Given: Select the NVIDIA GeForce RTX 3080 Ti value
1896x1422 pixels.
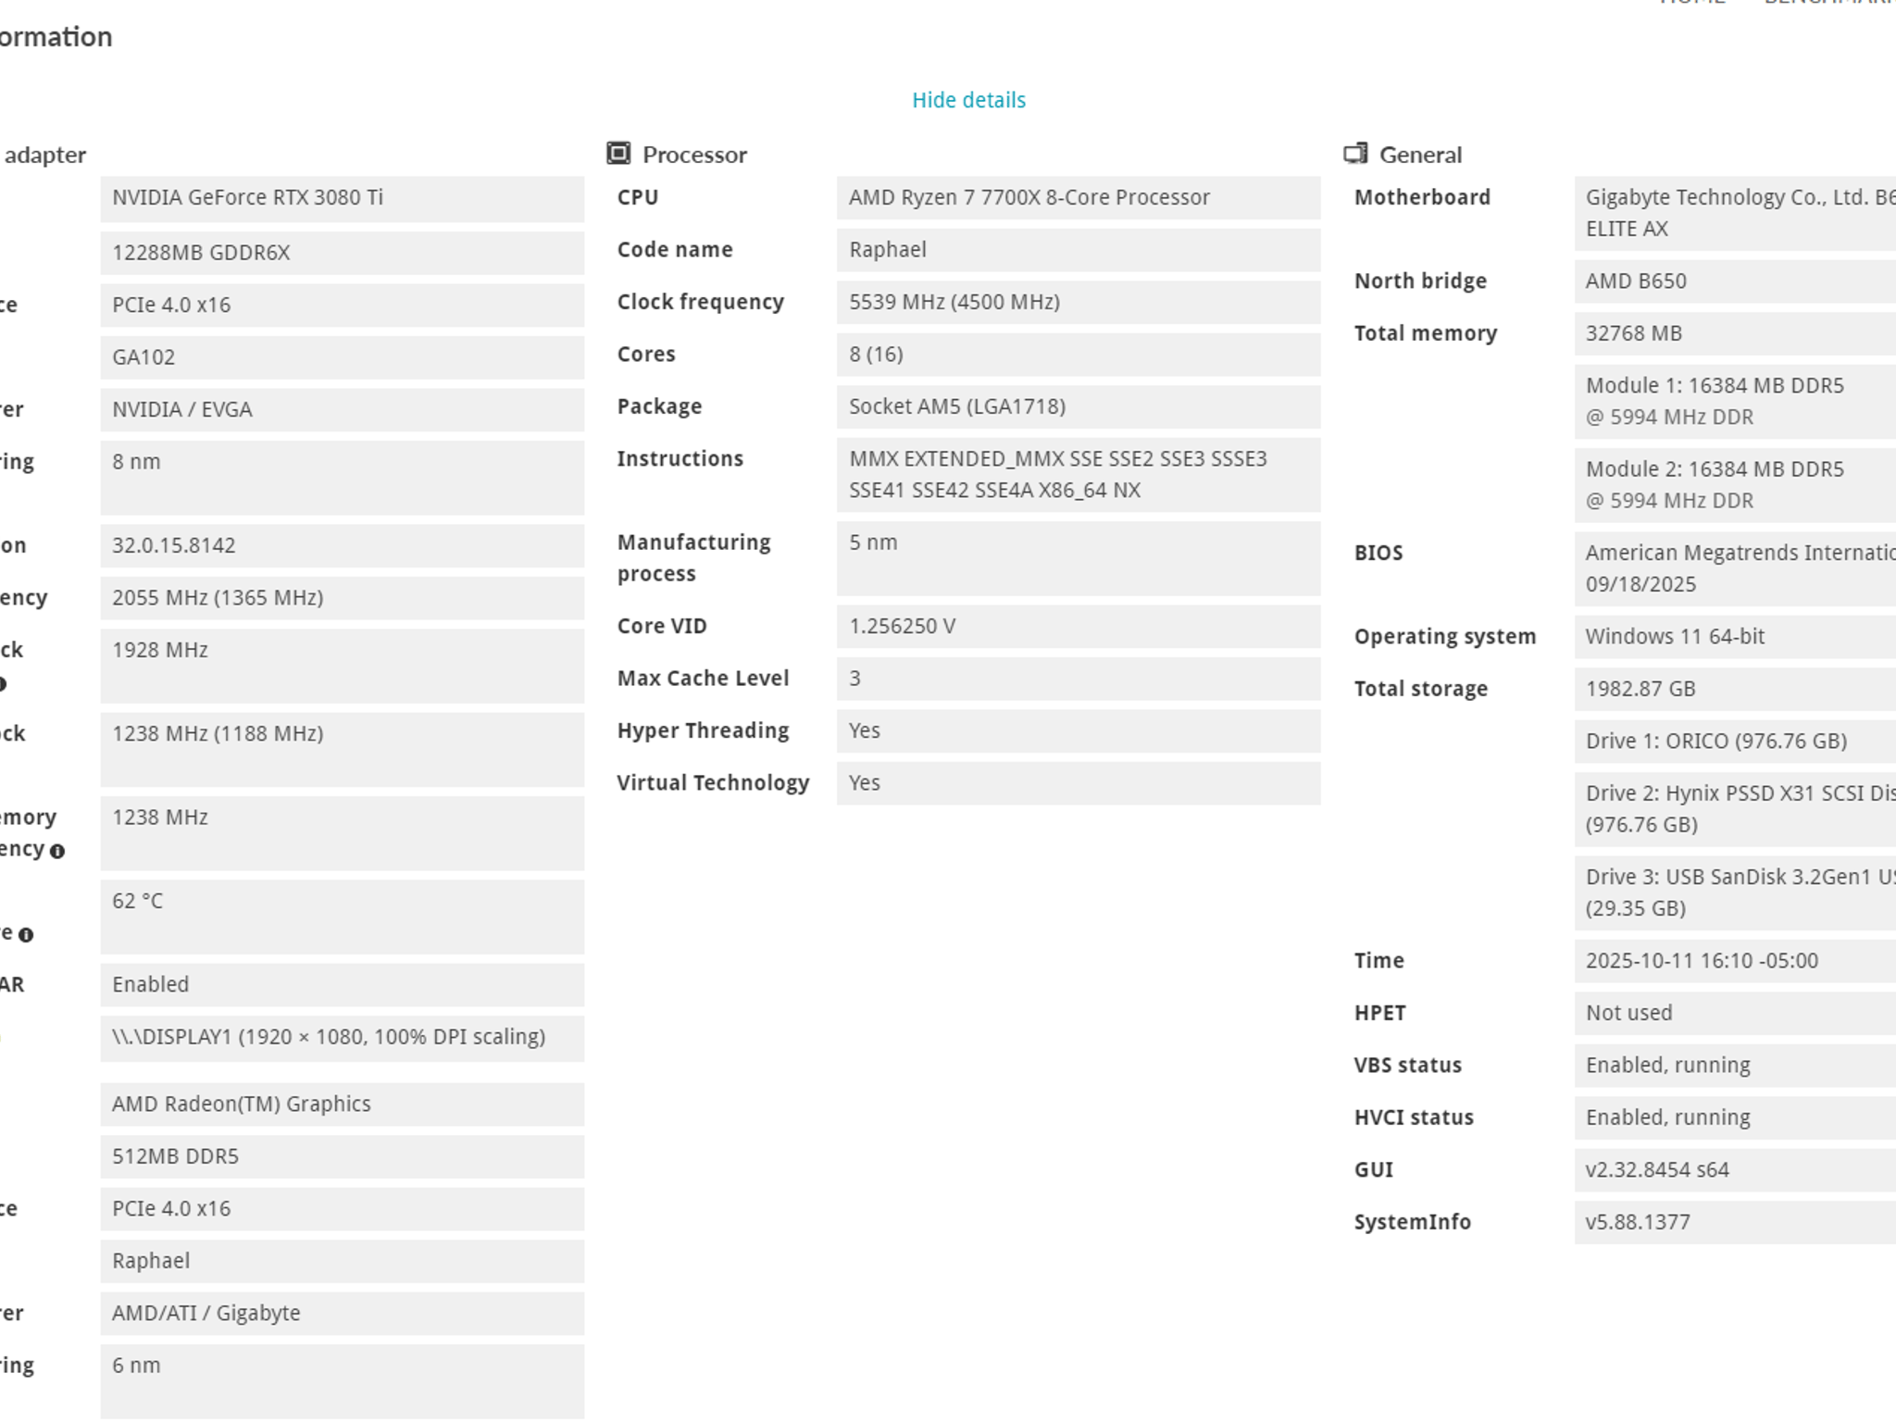Looking at the screenshot, I should pyautogui.click(x=343, y=198).
